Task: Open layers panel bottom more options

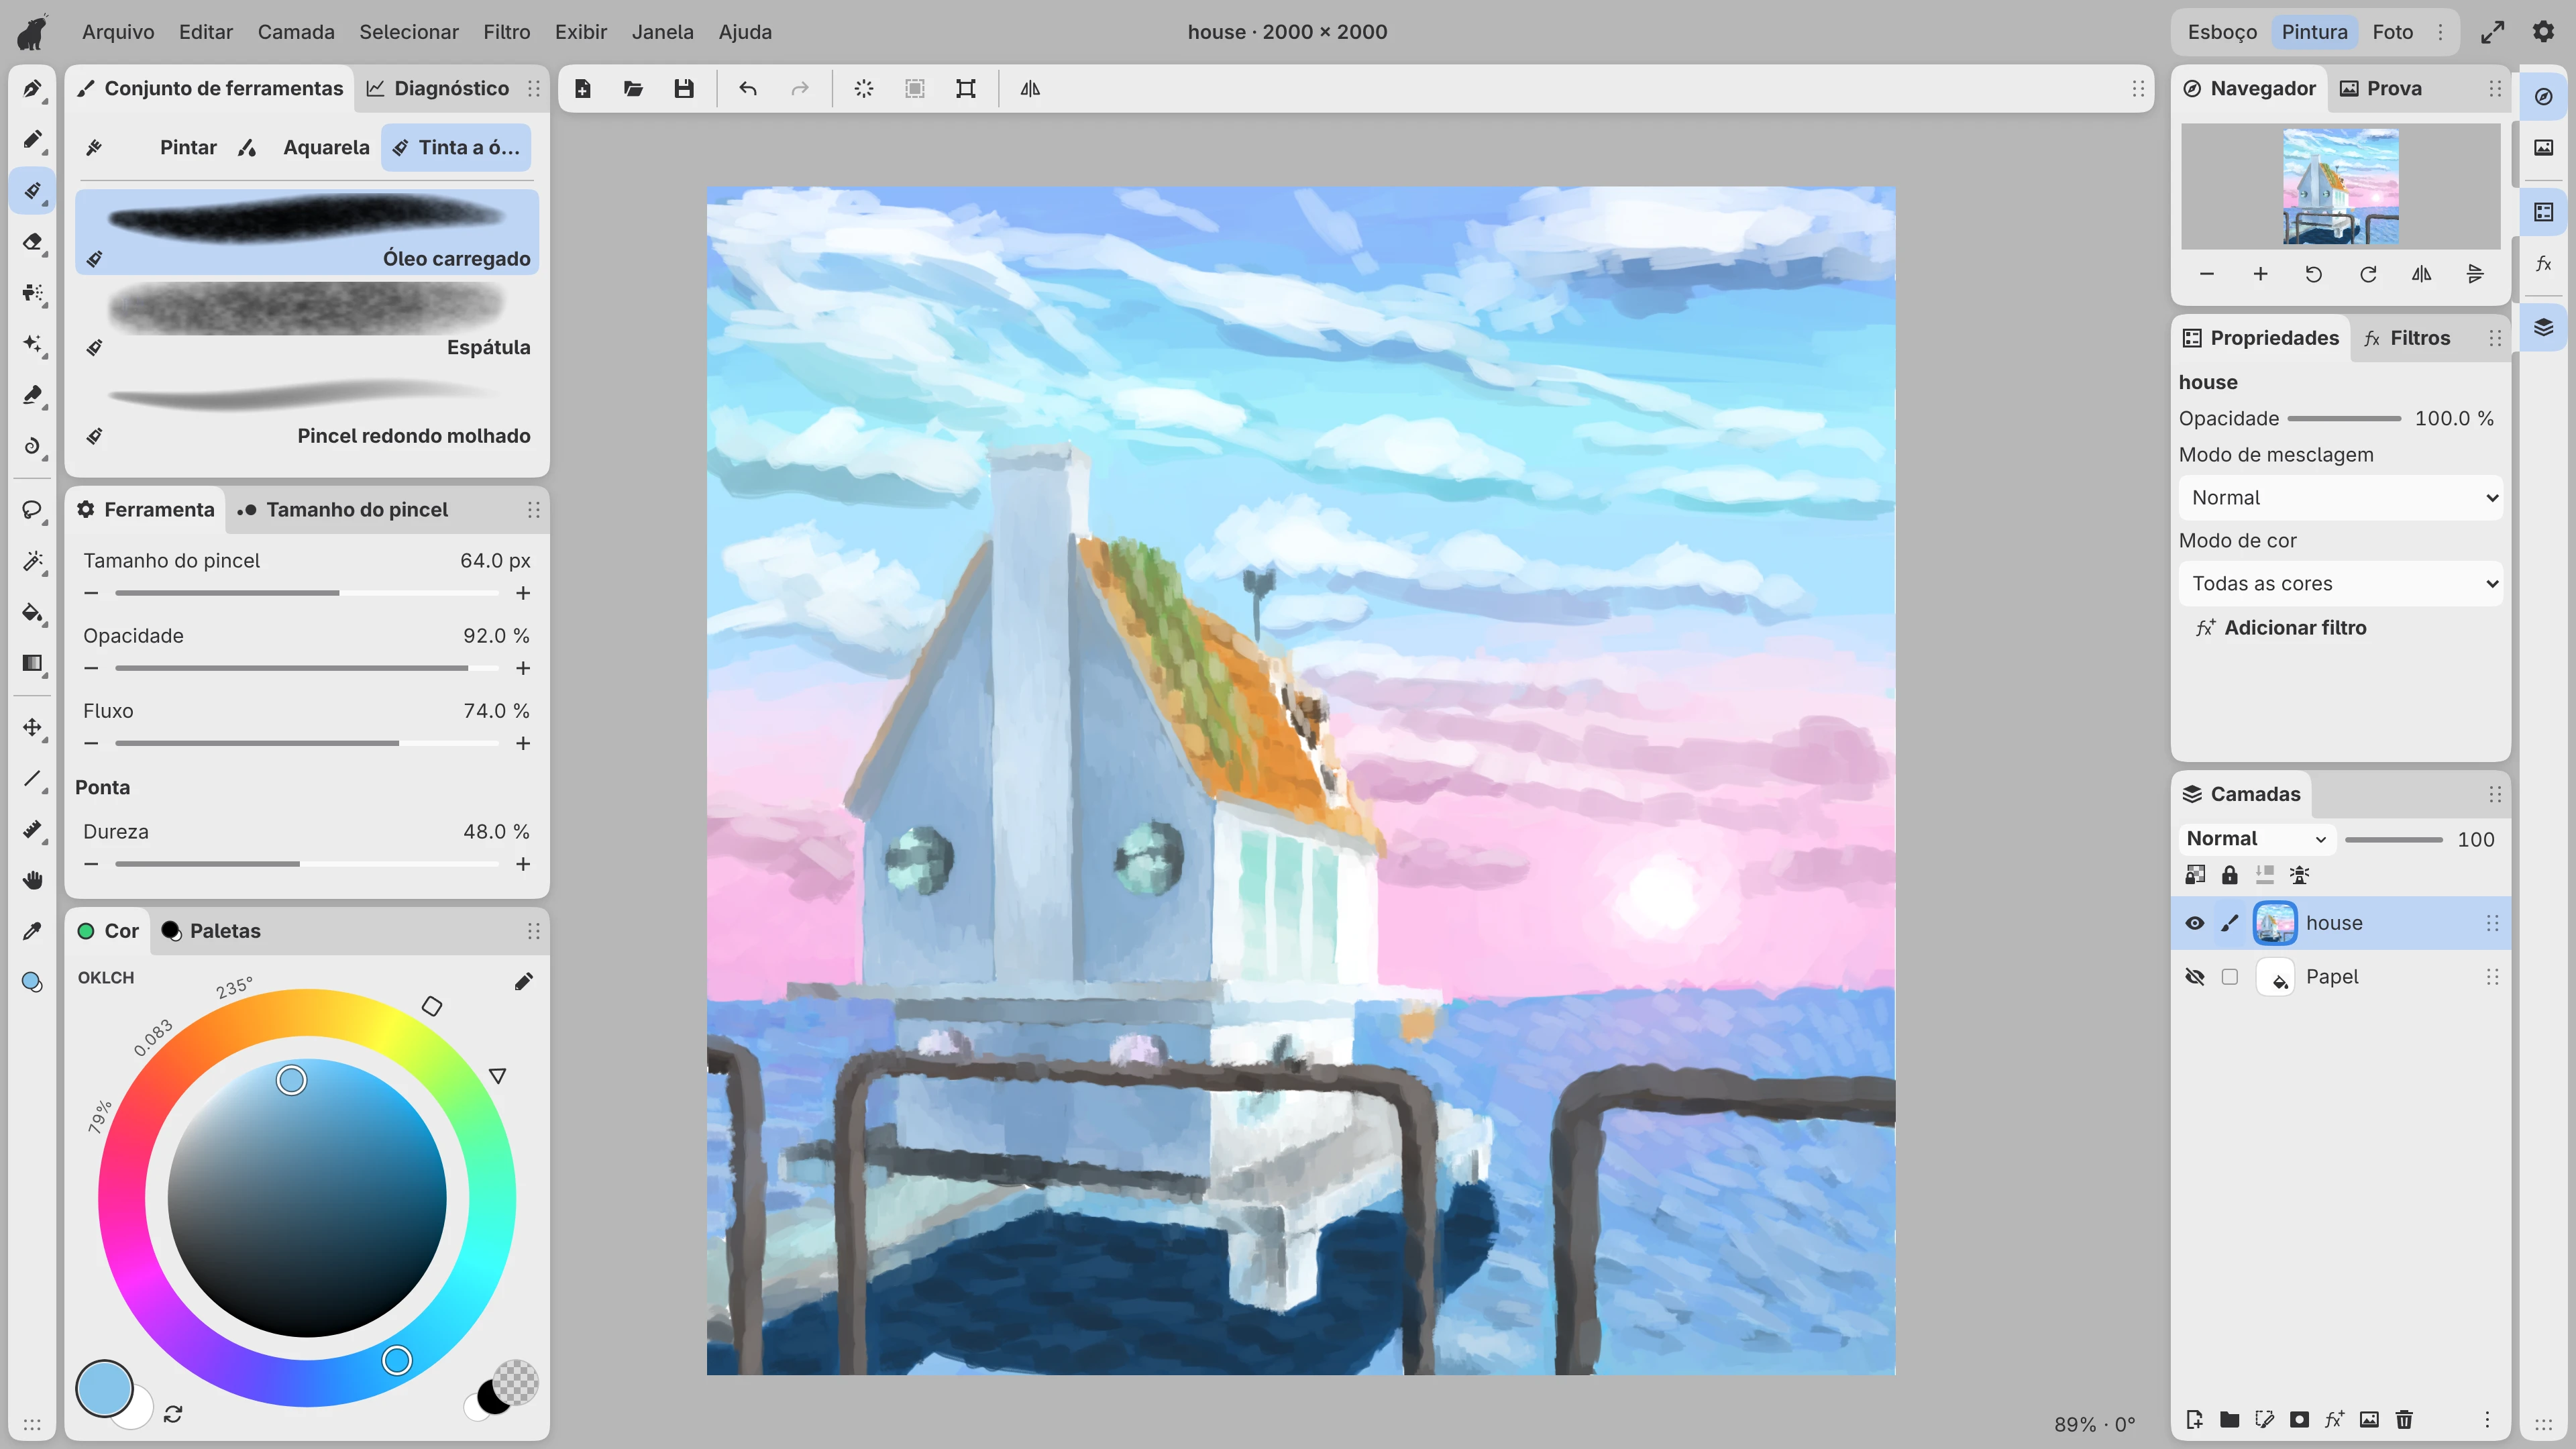Action: pyautogui.click(x=2487, y=1419)
